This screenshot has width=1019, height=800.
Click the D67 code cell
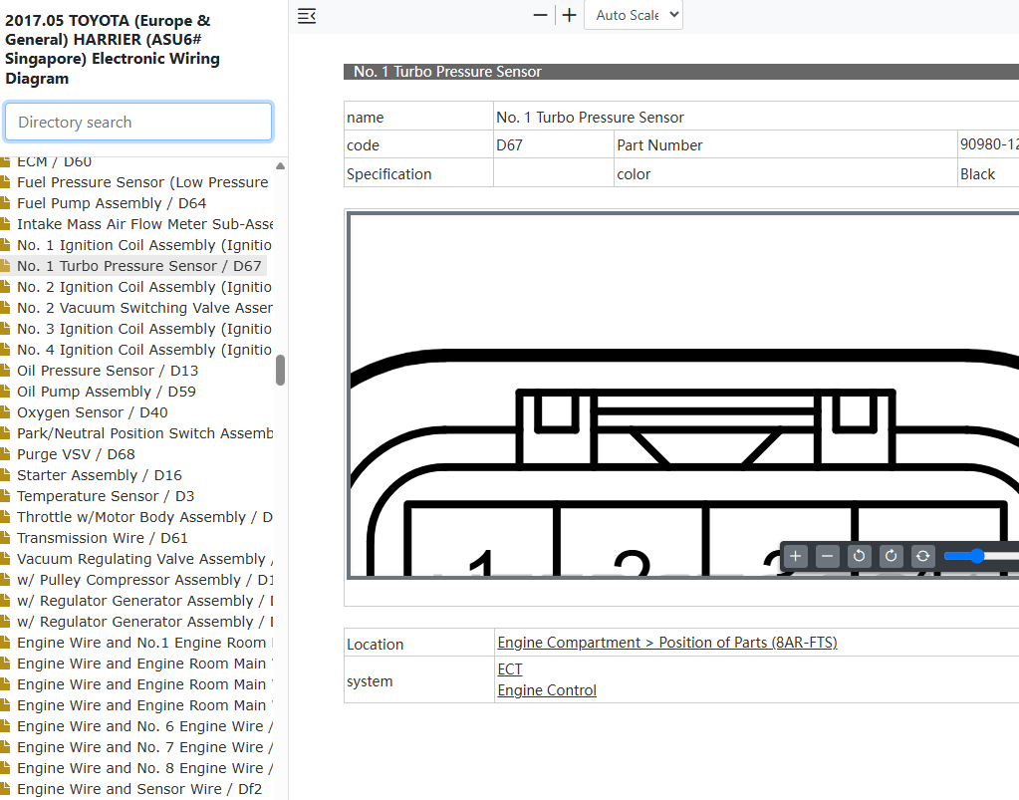pos(554,144)
